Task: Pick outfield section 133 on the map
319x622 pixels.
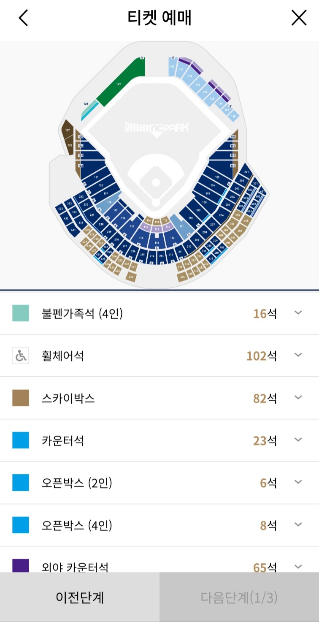Action: point(198,85)
